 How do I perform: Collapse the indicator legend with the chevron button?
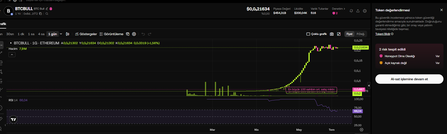tap(12, 55)
